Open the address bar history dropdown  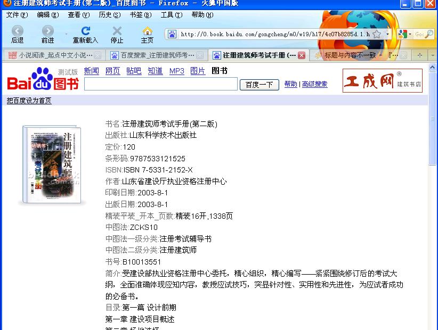click(x=387, y=34)
